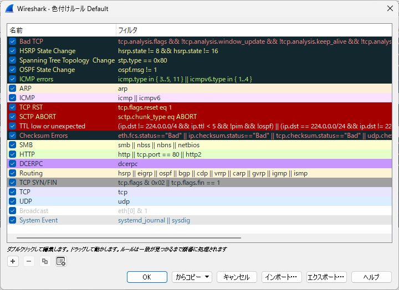Uncheck the DCERPC rule checkbox
The image size is (399, 290).
tap(12, 164)
